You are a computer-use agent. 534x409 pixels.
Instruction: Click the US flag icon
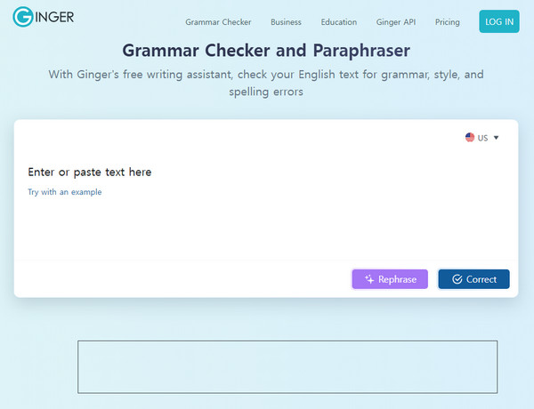click(470, 138)
